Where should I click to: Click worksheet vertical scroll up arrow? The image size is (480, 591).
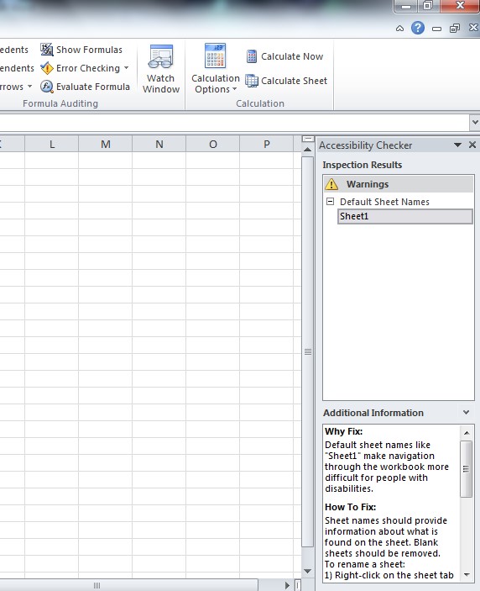[308, 150]
